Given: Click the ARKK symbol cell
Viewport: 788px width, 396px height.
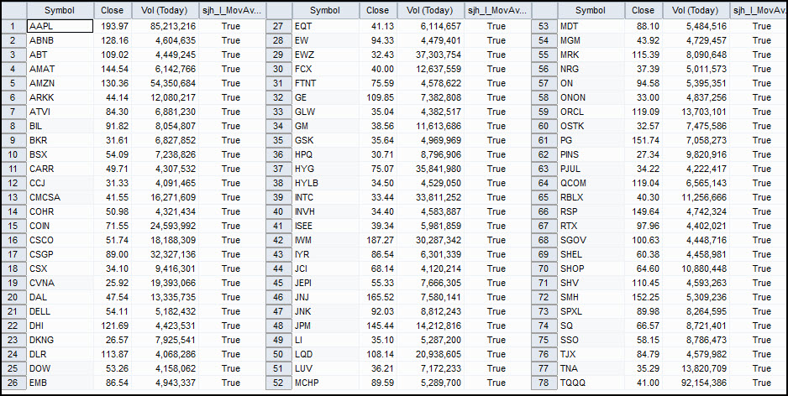Looking at the screenshot, I should point(60,97).
